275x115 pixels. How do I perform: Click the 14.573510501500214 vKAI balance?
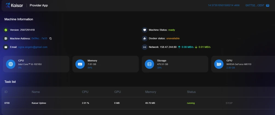click(224, 5)
